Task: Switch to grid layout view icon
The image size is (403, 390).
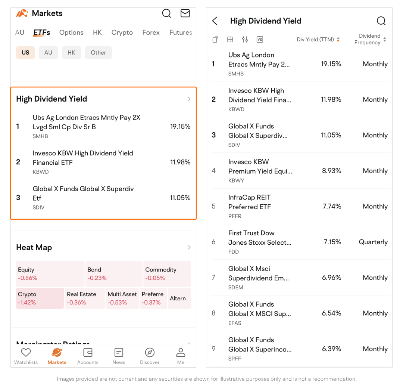Action: click(x=230, y=40)
